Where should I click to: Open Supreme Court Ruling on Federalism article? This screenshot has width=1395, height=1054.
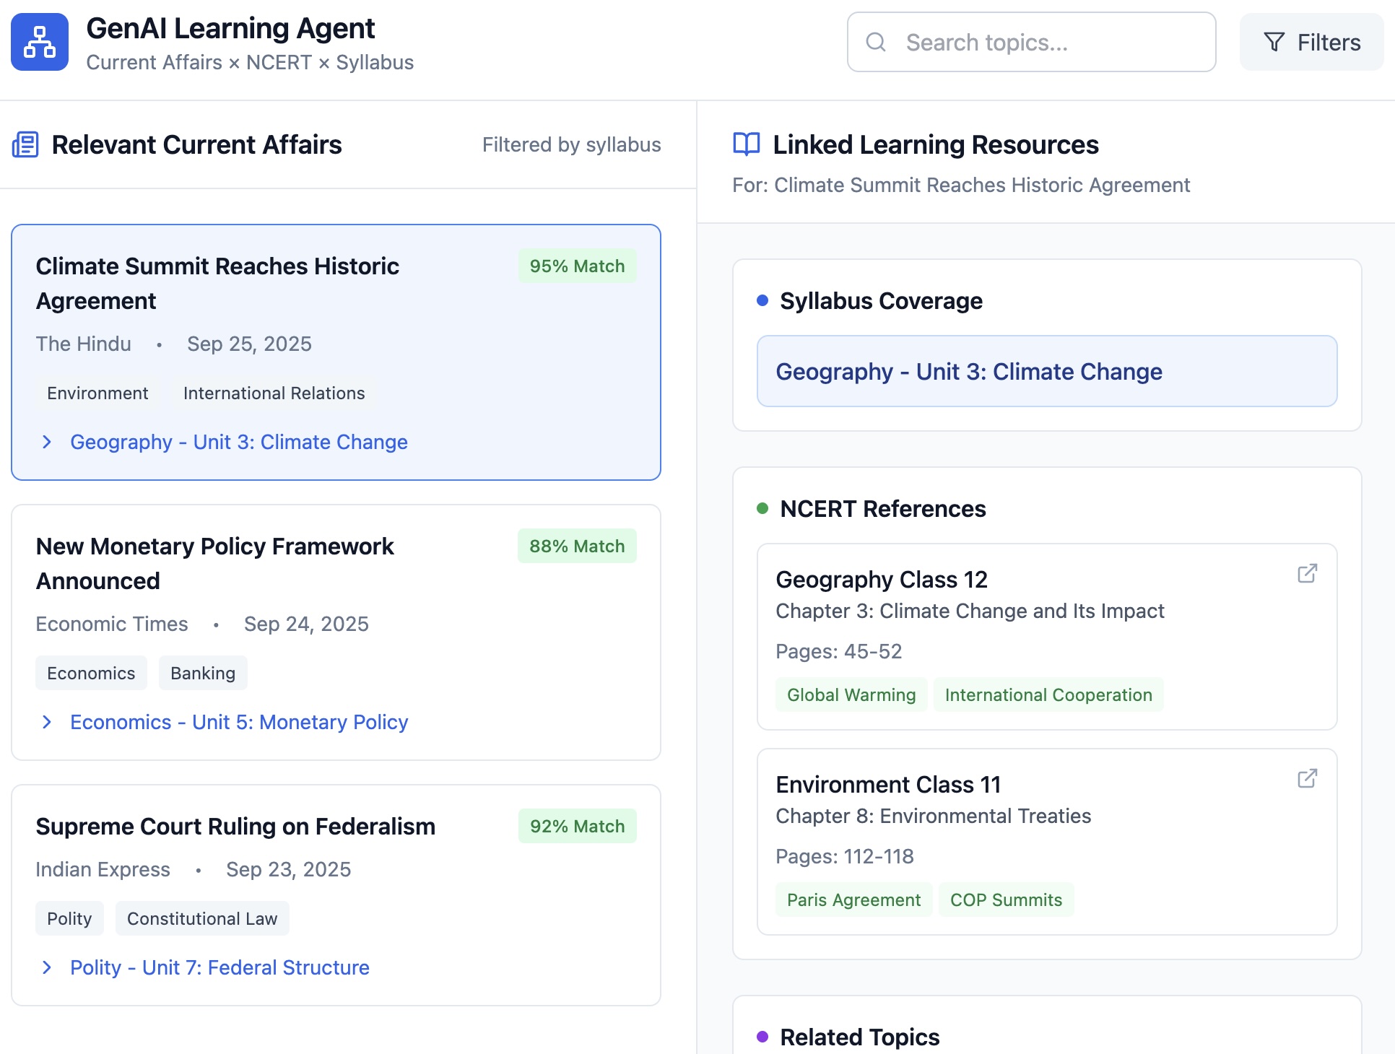point(235,827)
